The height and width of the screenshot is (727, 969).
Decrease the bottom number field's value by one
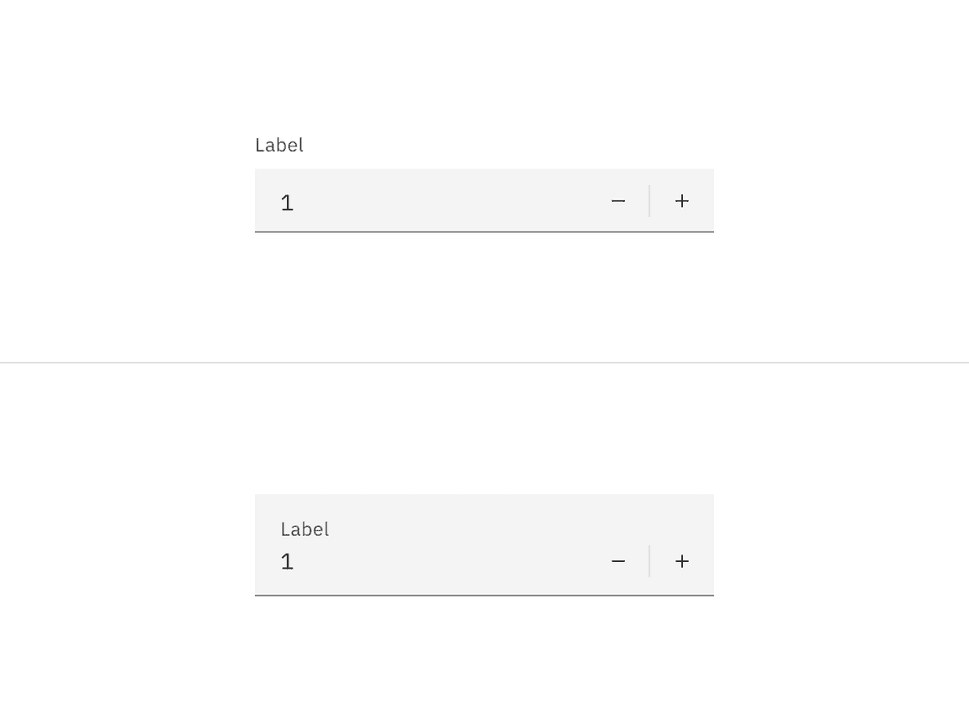pyautogui.click(x=618, y=561)
